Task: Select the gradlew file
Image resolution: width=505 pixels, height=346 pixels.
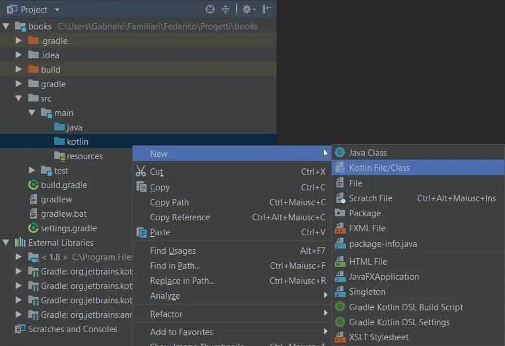Action: [x=50, y=199]
